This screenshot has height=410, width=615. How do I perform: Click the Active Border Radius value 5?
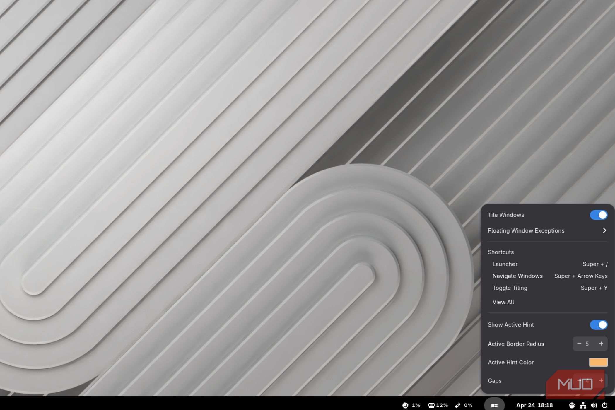(x=587, y=344)
